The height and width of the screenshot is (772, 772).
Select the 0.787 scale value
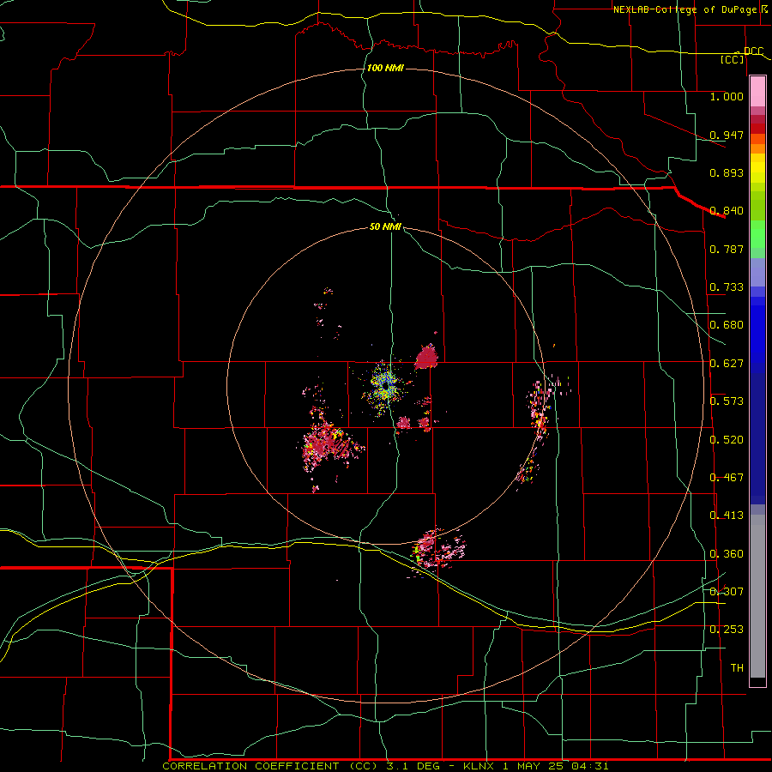(727, 249)
